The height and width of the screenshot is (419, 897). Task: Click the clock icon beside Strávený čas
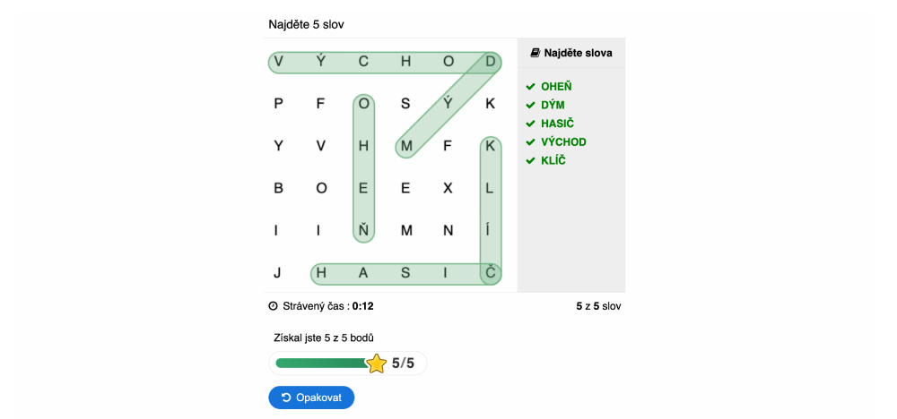pyautogui.click(x=274, y=306)
